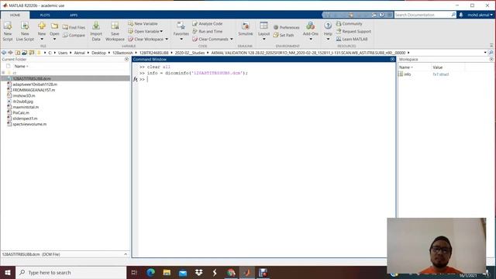Image resolution: width=496 pixels, height=279 pixels.
Task: Open the notifications bell icon
Action: click(x=461, y=15)
